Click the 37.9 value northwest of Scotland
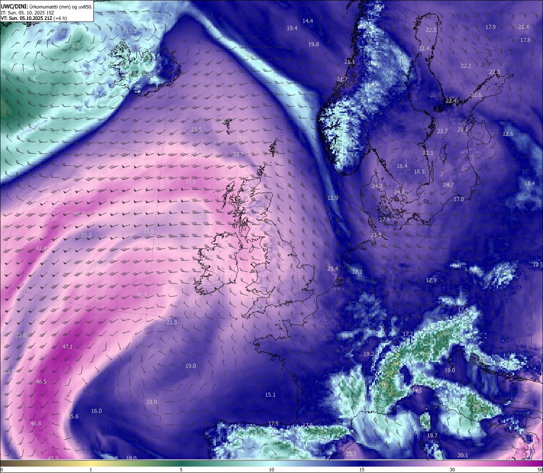This screenshot has height=473, width=543. [x=190, y=182]
